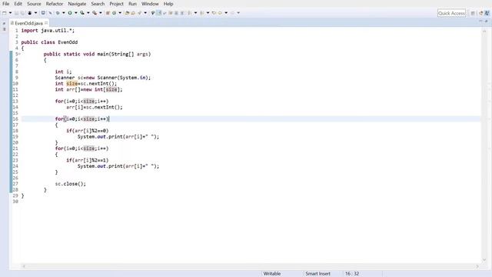Click the sc.close(); statement
The width and height of the screenshot is (492, 277).
pos(70,184)
